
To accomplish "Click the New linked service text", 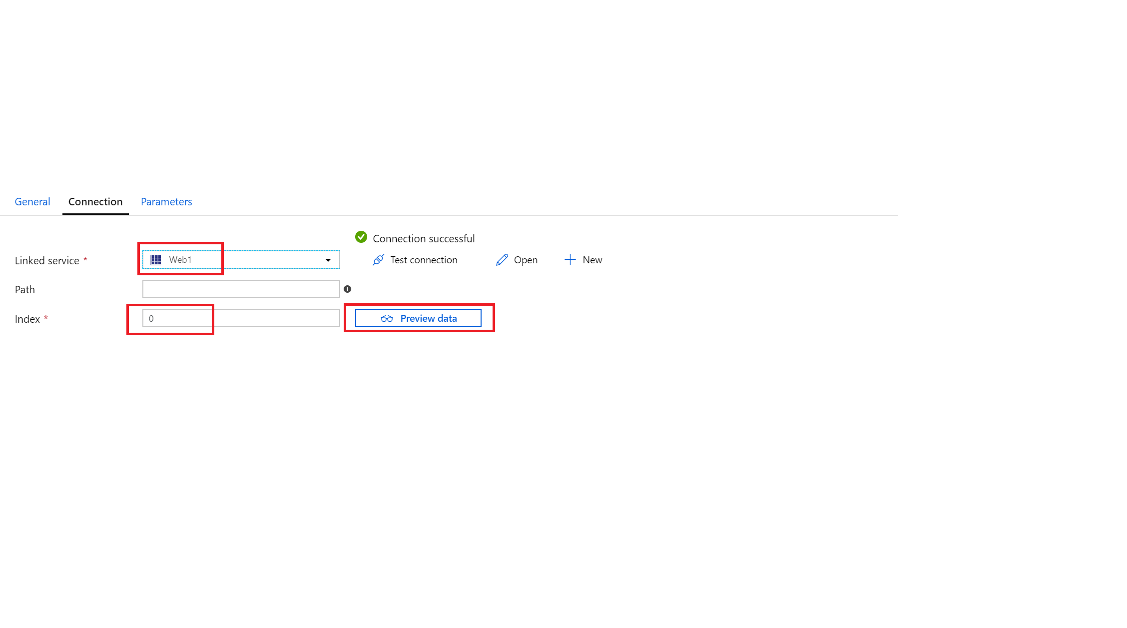I will click(x=592, y=260).
